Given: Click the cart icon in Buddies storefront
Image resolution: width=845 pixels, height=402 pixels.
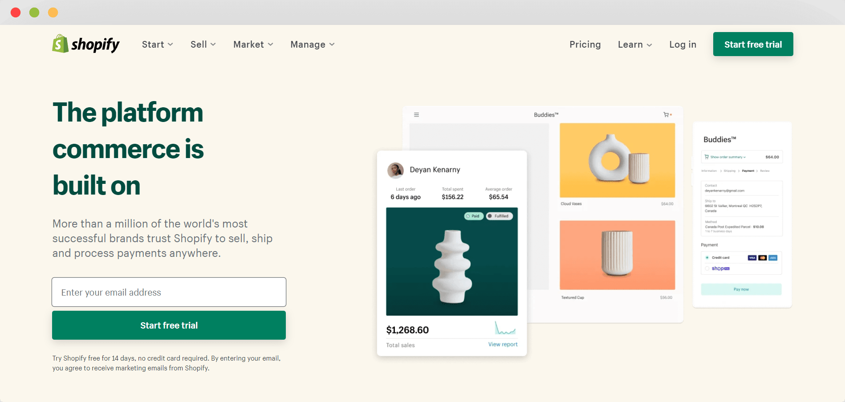Looking at the screenshot, I should pos(666,115).
